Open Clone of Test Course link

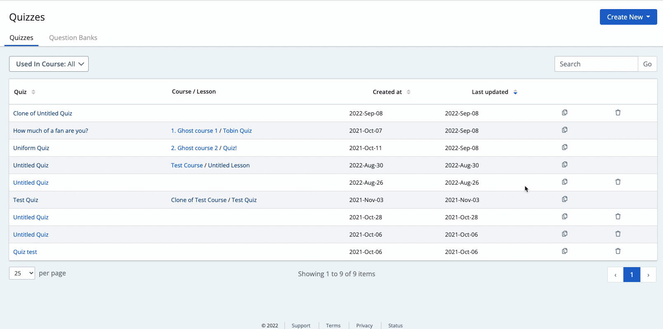tap(199, 200)
